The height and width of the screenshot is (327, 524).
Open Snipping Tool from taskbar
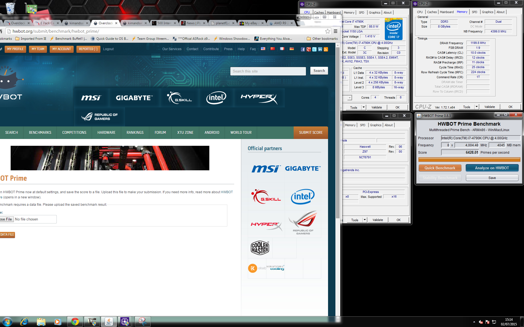(x=142, y=322)
